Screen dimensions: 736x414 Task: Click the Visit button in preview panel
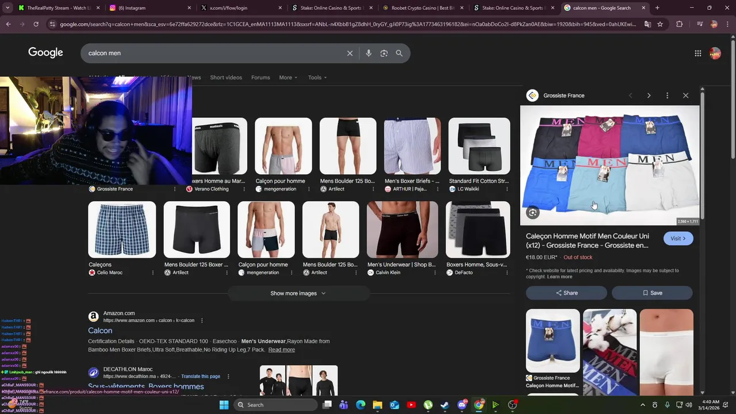pos(678,239)
